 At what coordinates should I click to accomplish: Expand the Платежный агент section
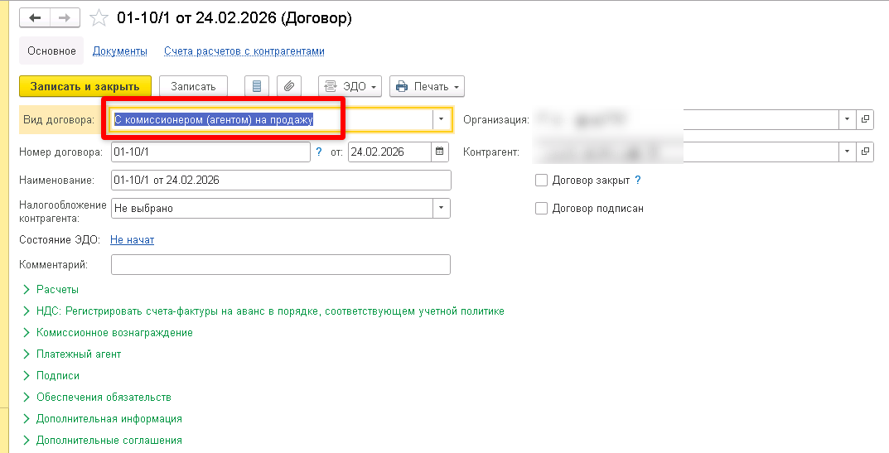(x=72, y=354)
